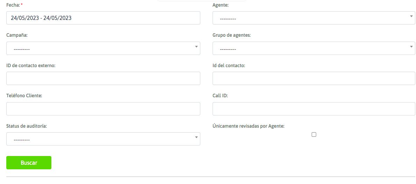The image size is (416, 184).
Task: Click the Teléfono Cliente text box
Action: [103, 109]
